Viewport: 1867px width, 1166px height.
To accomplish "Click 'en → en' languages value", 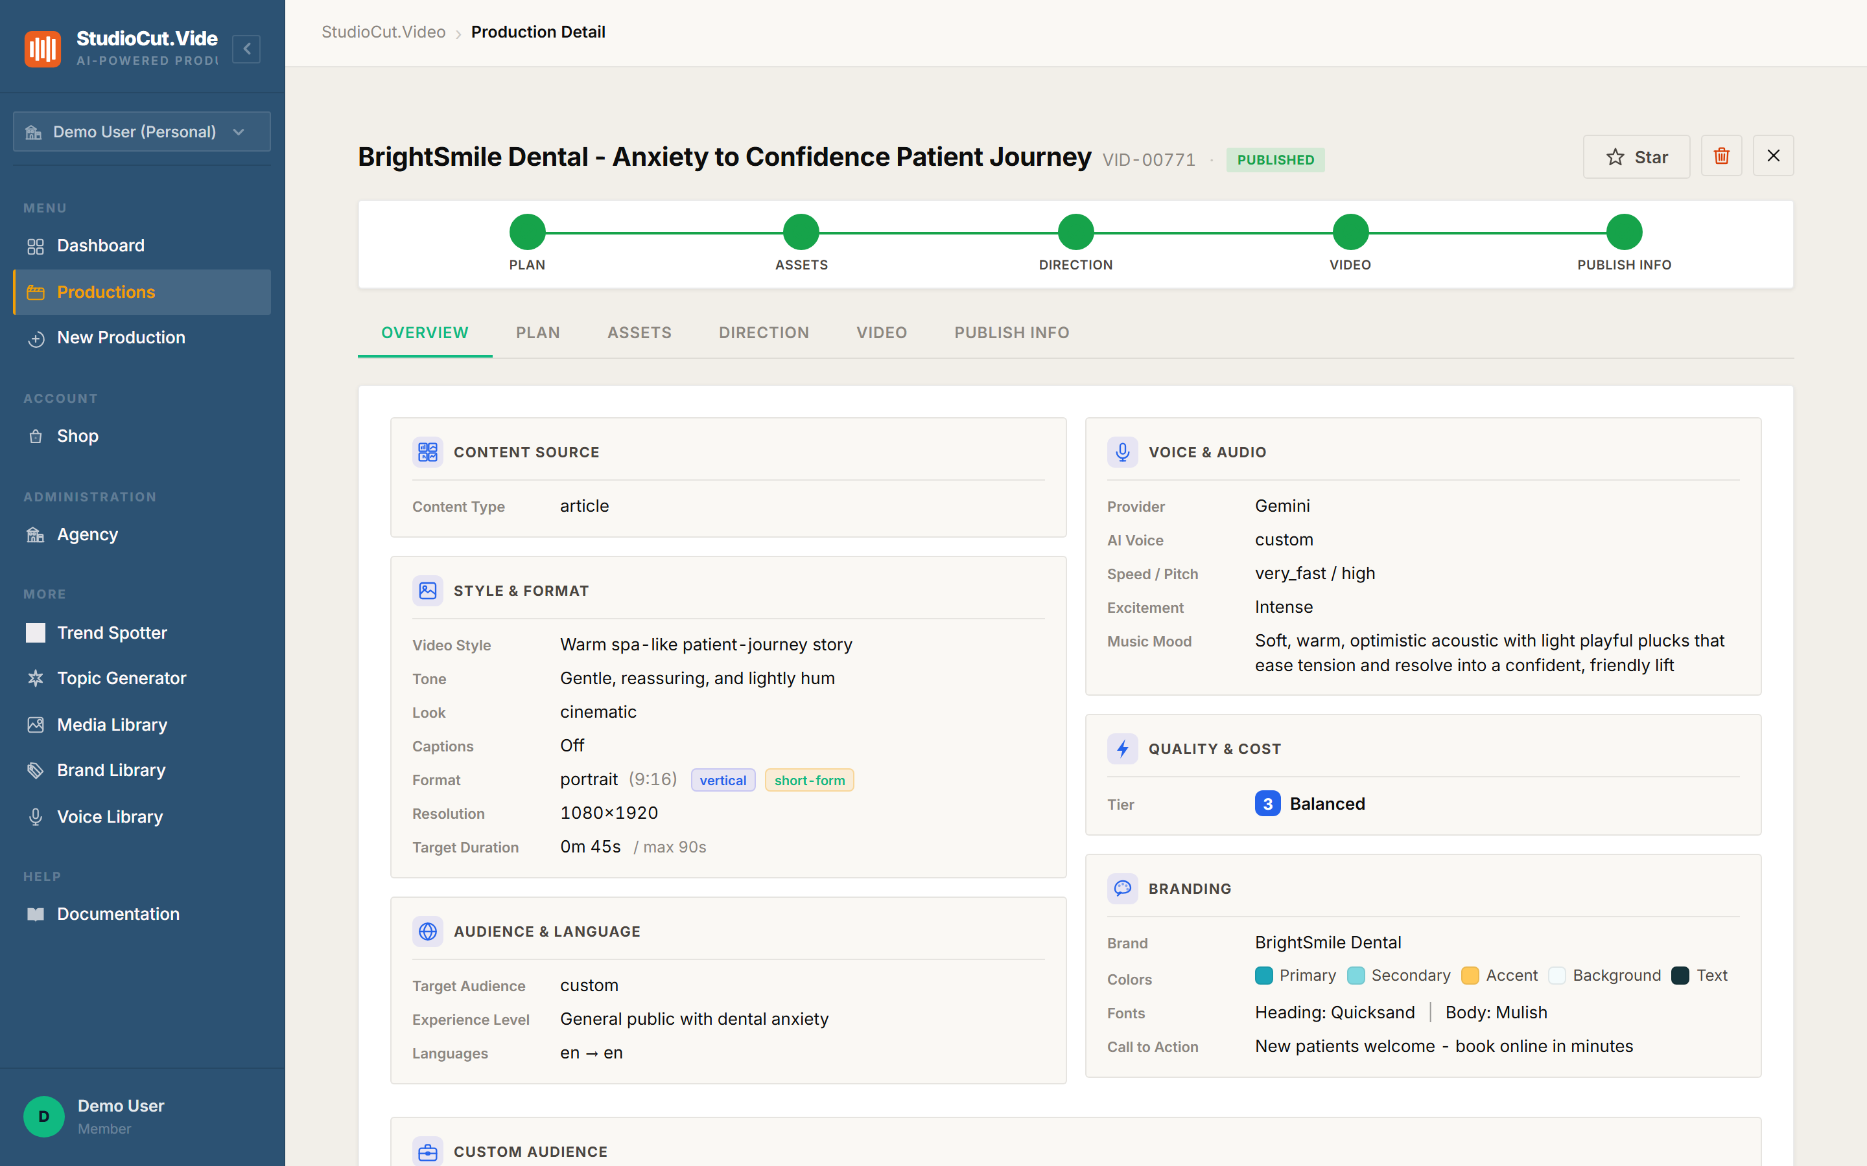I will tap(591, 1053).
